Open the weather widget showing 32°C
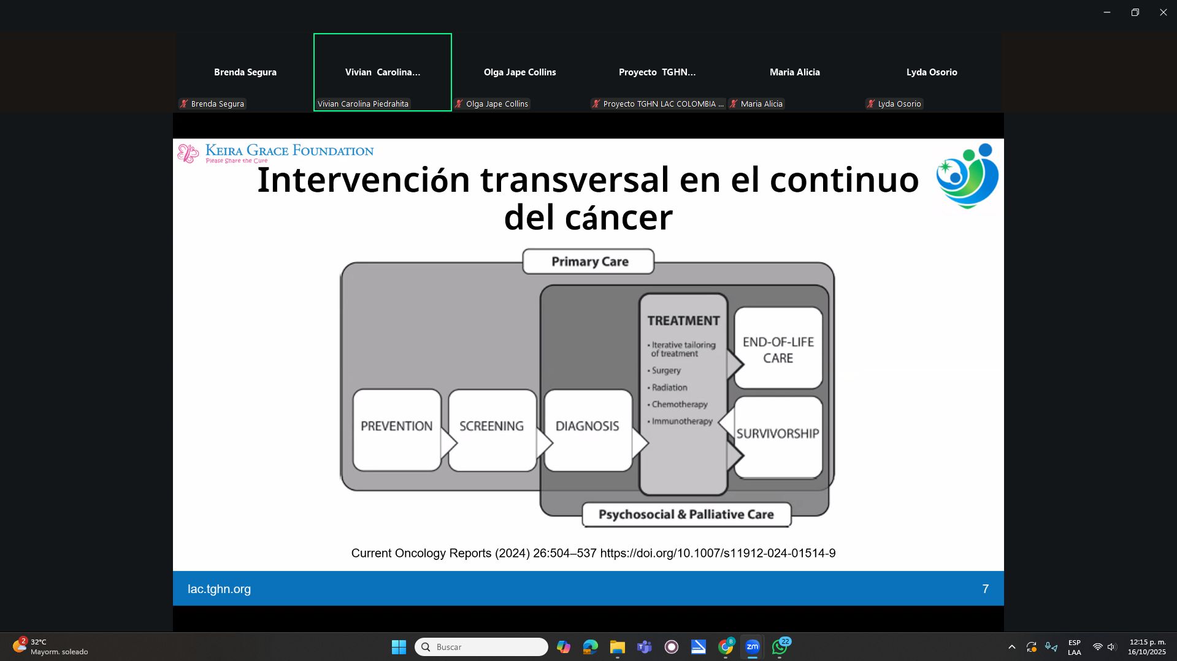Image resolution: width=1177 pixels, height=661 pixels. (50, 647)
